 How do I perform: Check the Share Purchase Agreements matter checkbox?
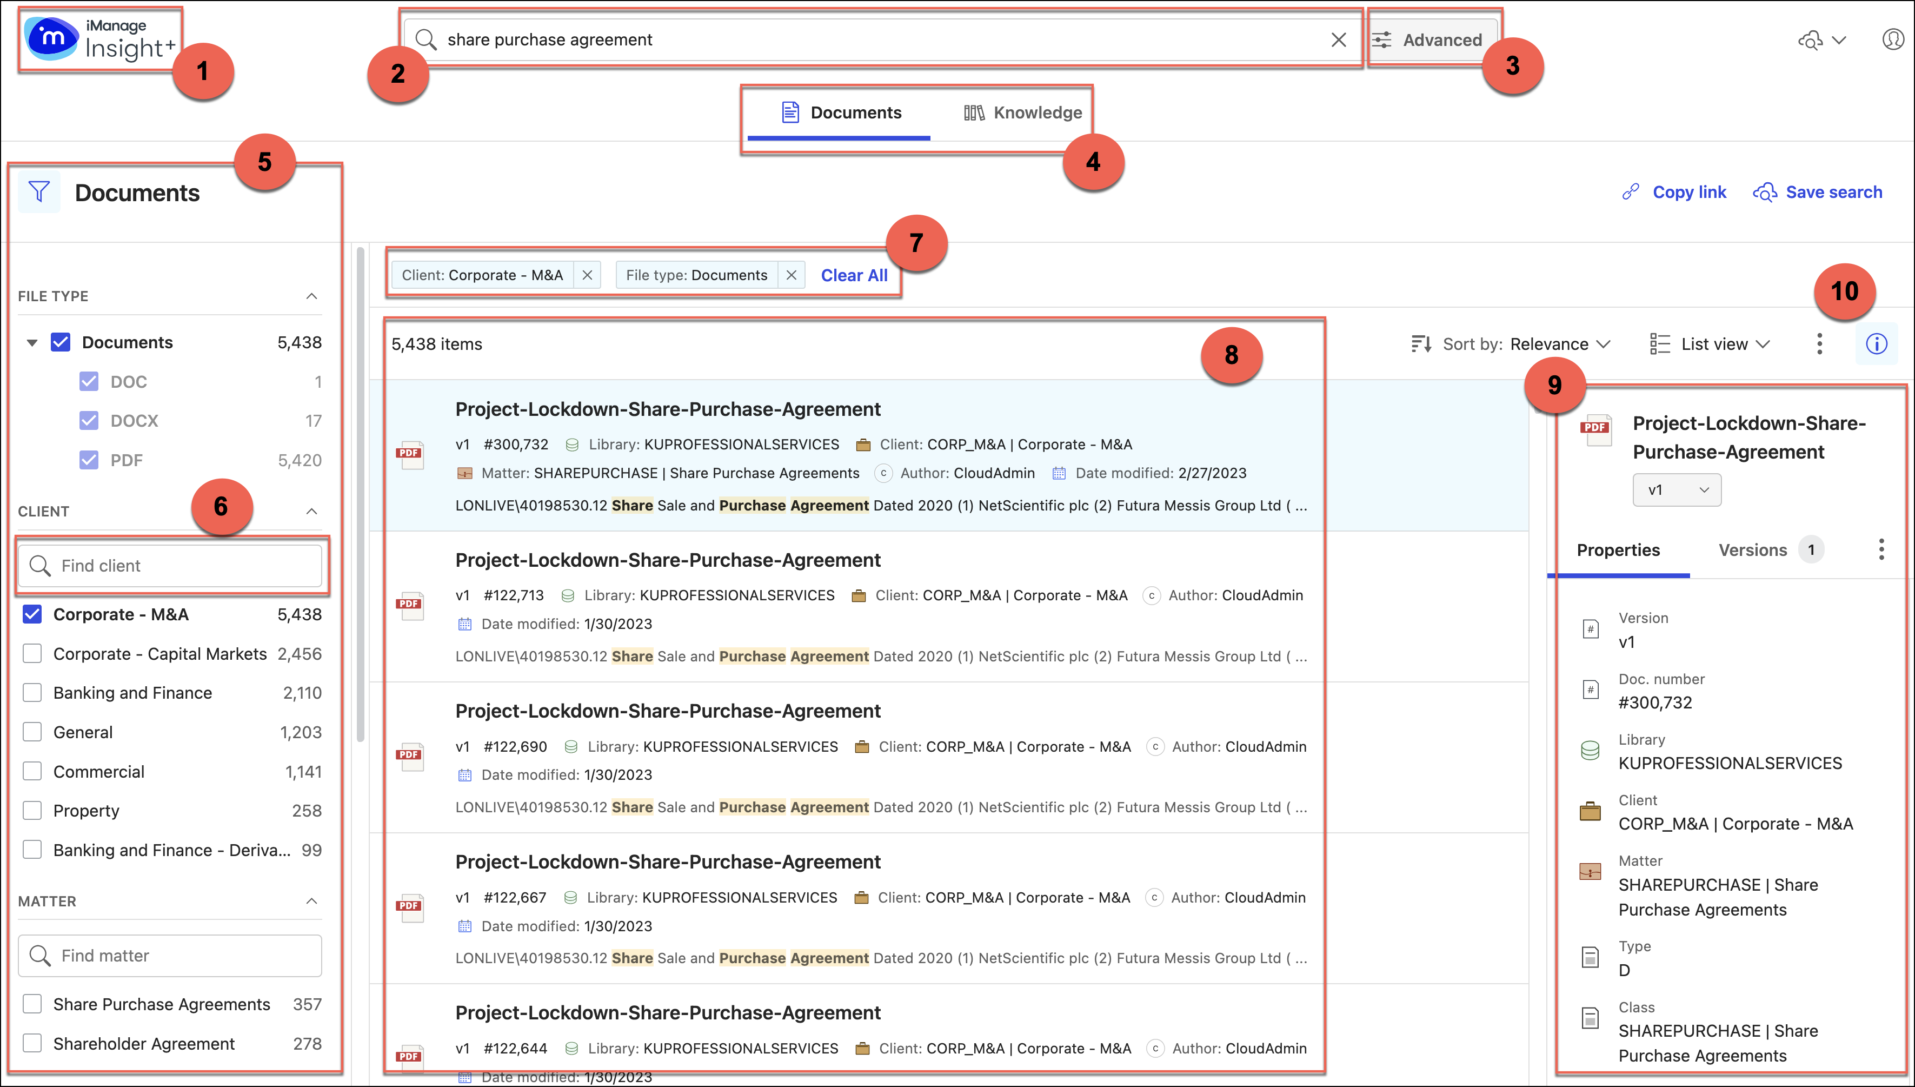pyautogui.click(x=32, y=1004)
